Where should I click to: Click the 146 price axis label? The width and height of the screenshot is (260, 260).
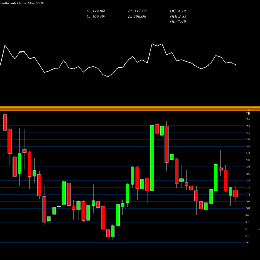tap(248, 147)
